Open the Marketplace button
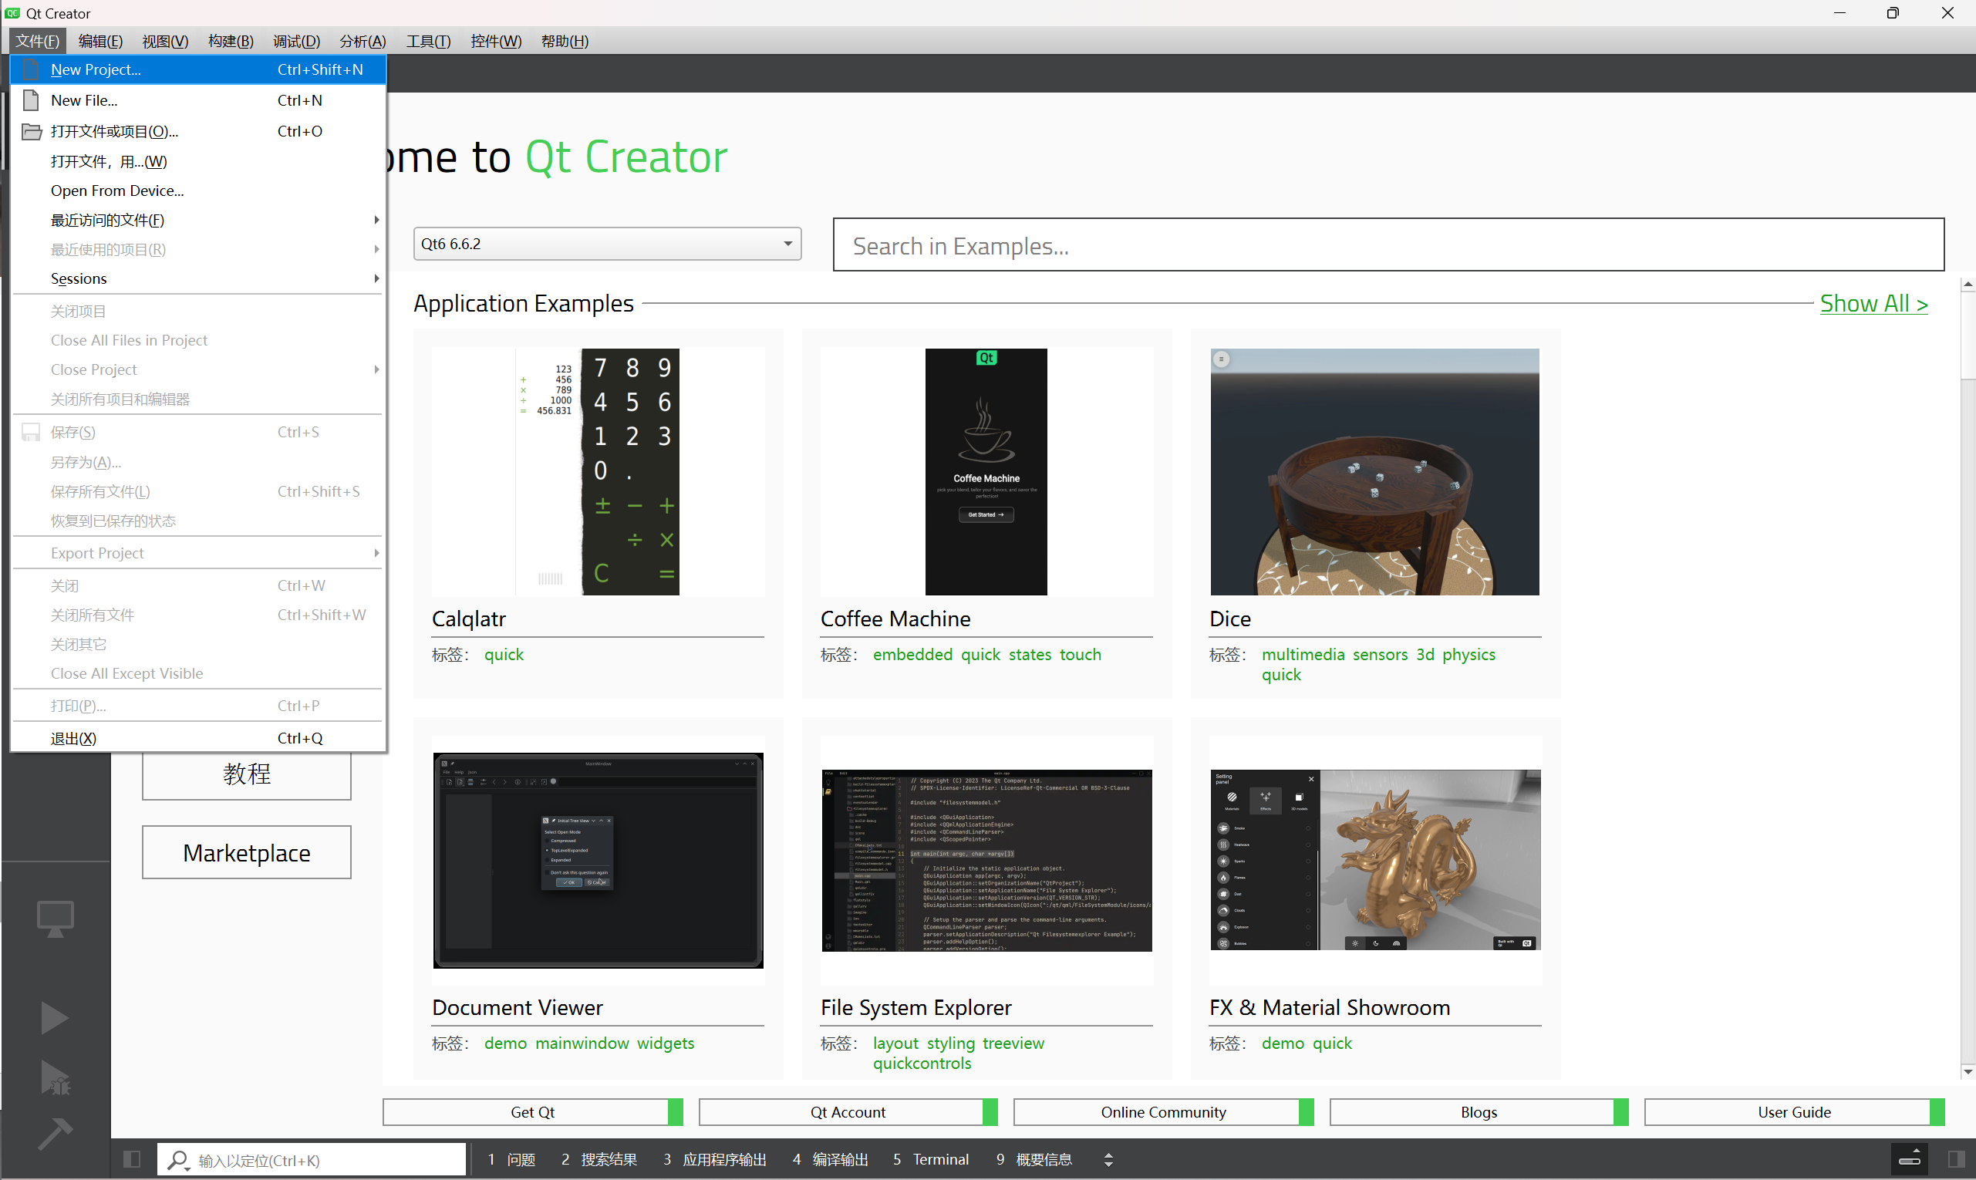Screen dimensions: 1976x1180 tap(247, 852)
